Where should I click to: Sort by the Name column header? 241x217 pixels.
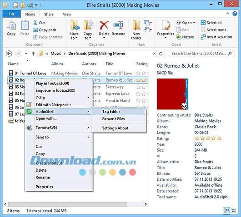point(13,64)
